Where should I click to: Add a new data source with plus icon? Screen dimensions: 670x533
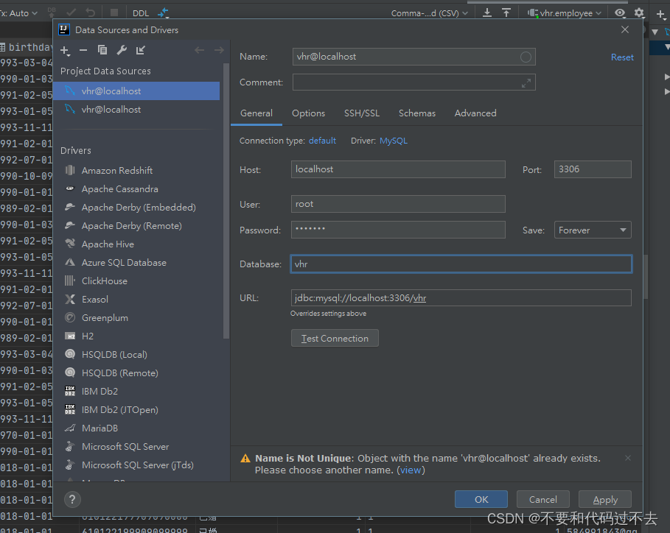pyautogui.click(x=65, y=50)
